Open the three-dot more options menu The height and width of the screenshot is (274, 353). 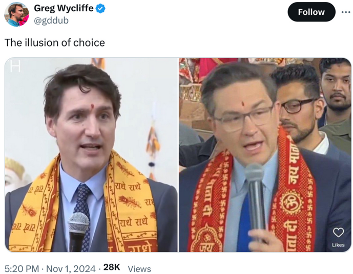click(x=345, y=12)
